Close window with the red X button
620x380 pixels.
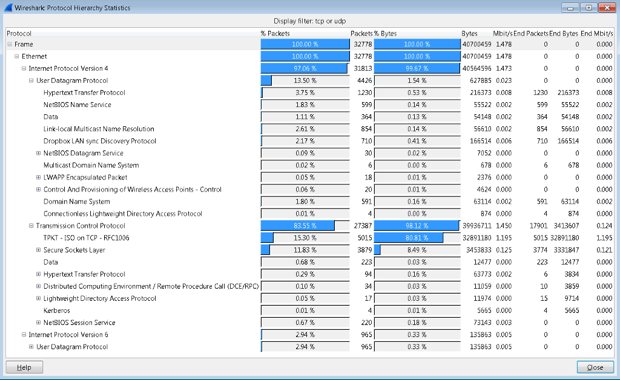(607, 7)
